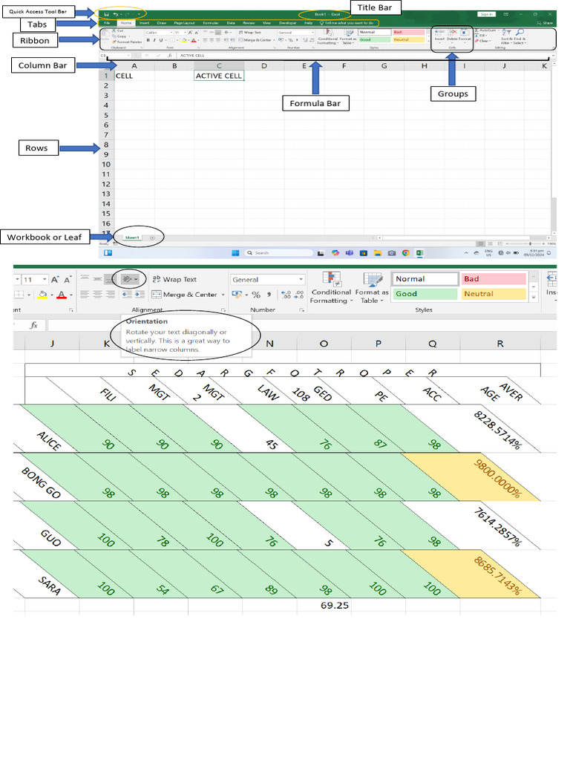Toggle Italic formatting in the top ribbon
This screenshot has height=760, width=570.
[x=154, y=40]
